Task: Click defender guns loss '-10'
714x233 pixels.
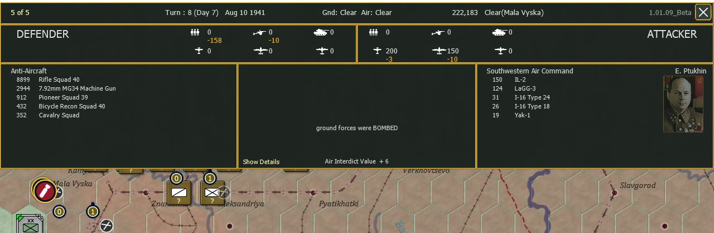Action: tap(273, 41)
